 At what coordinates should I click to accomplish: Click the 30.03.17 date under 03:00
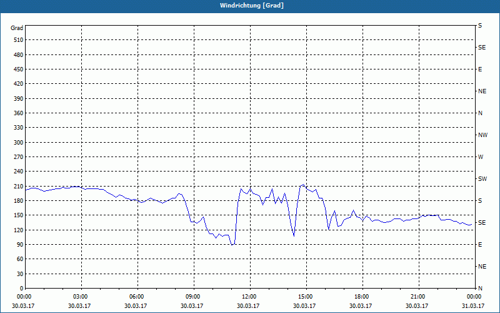click(79, 306)
